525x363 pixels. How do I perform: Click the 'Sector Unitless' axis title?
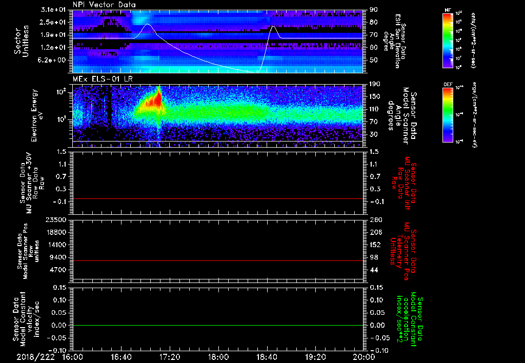pos(22,41)
